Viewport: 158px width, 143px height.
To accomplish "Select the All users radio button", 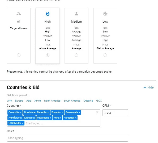I will [19, 55].
